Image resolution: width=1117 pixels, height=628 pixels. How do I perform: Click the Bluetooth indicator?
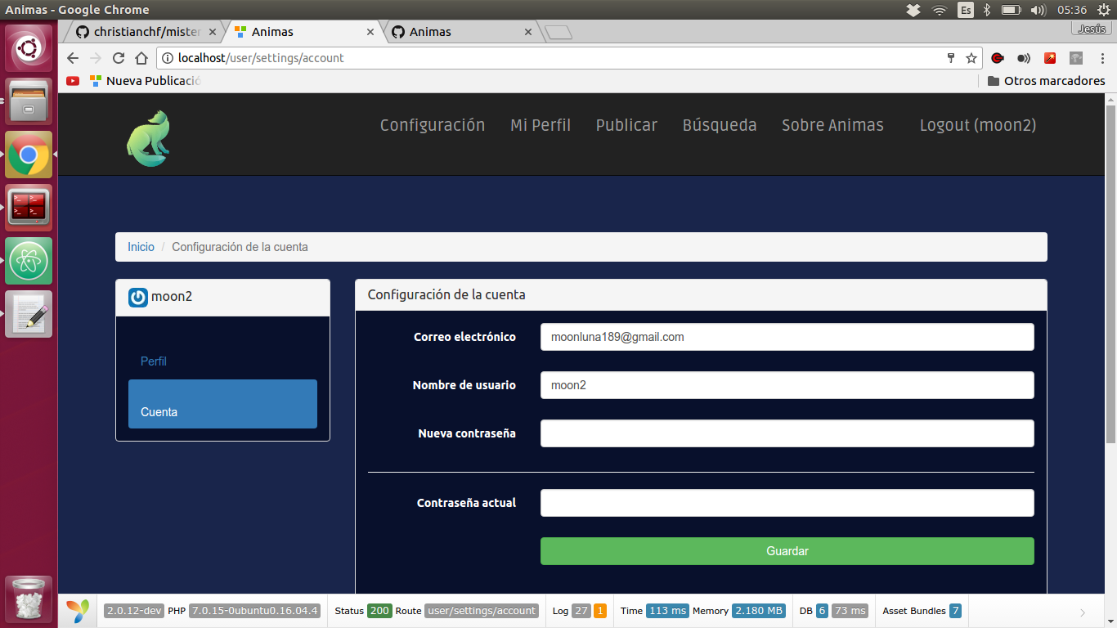(x=987, y=10)
